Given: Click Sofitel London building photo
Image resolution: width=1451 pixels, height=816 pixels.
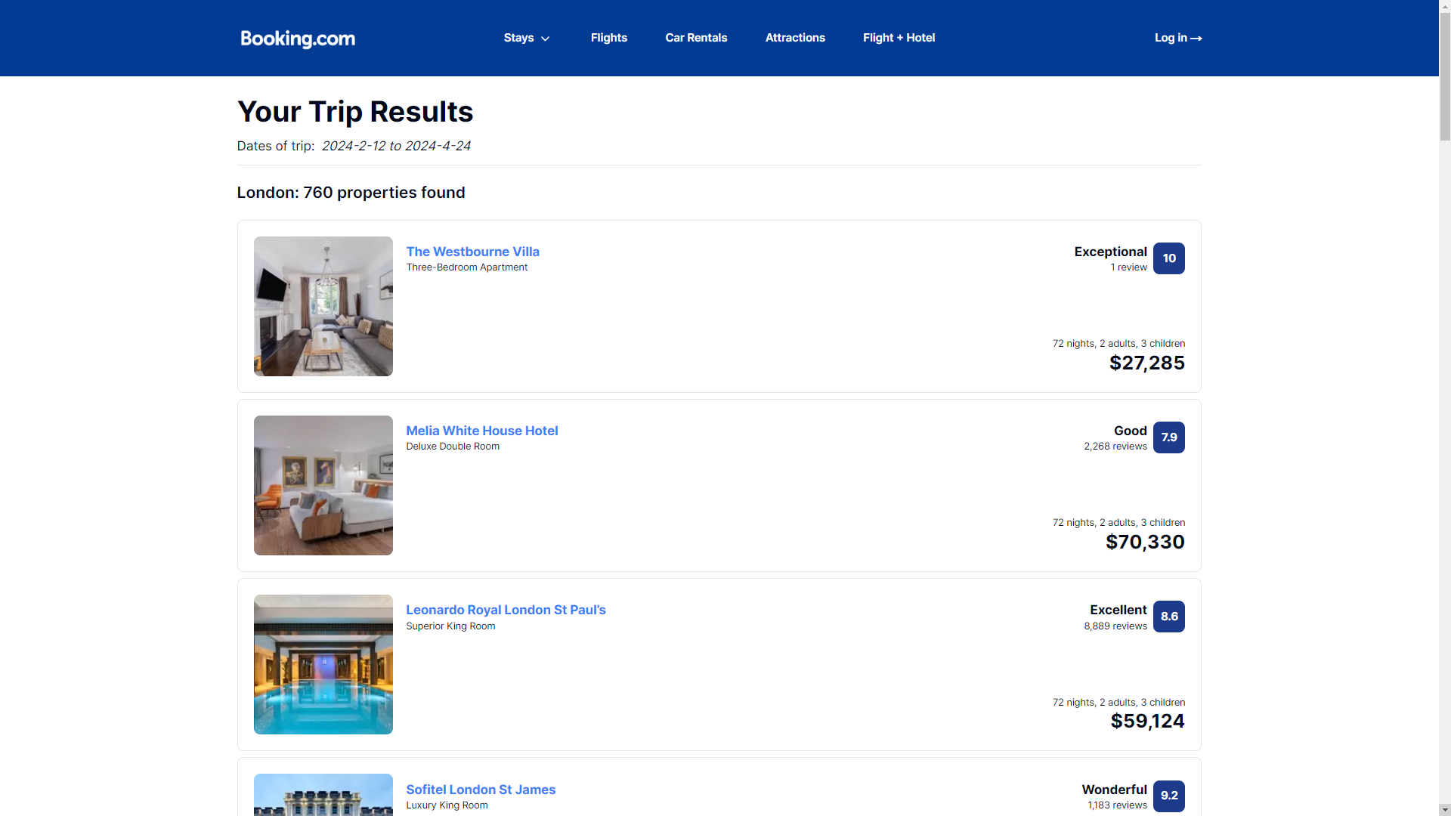Looking at the screenshot, I should click(323, 795).
